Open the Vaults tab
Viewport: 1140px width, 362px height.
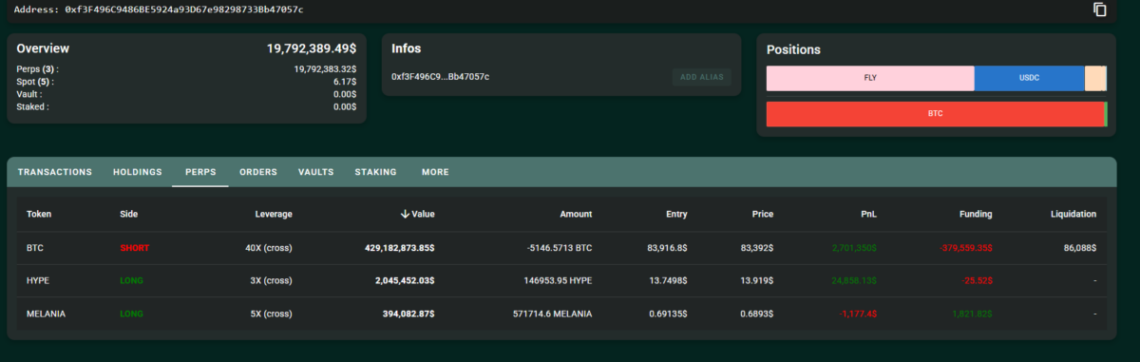click(x=315, y=172)
